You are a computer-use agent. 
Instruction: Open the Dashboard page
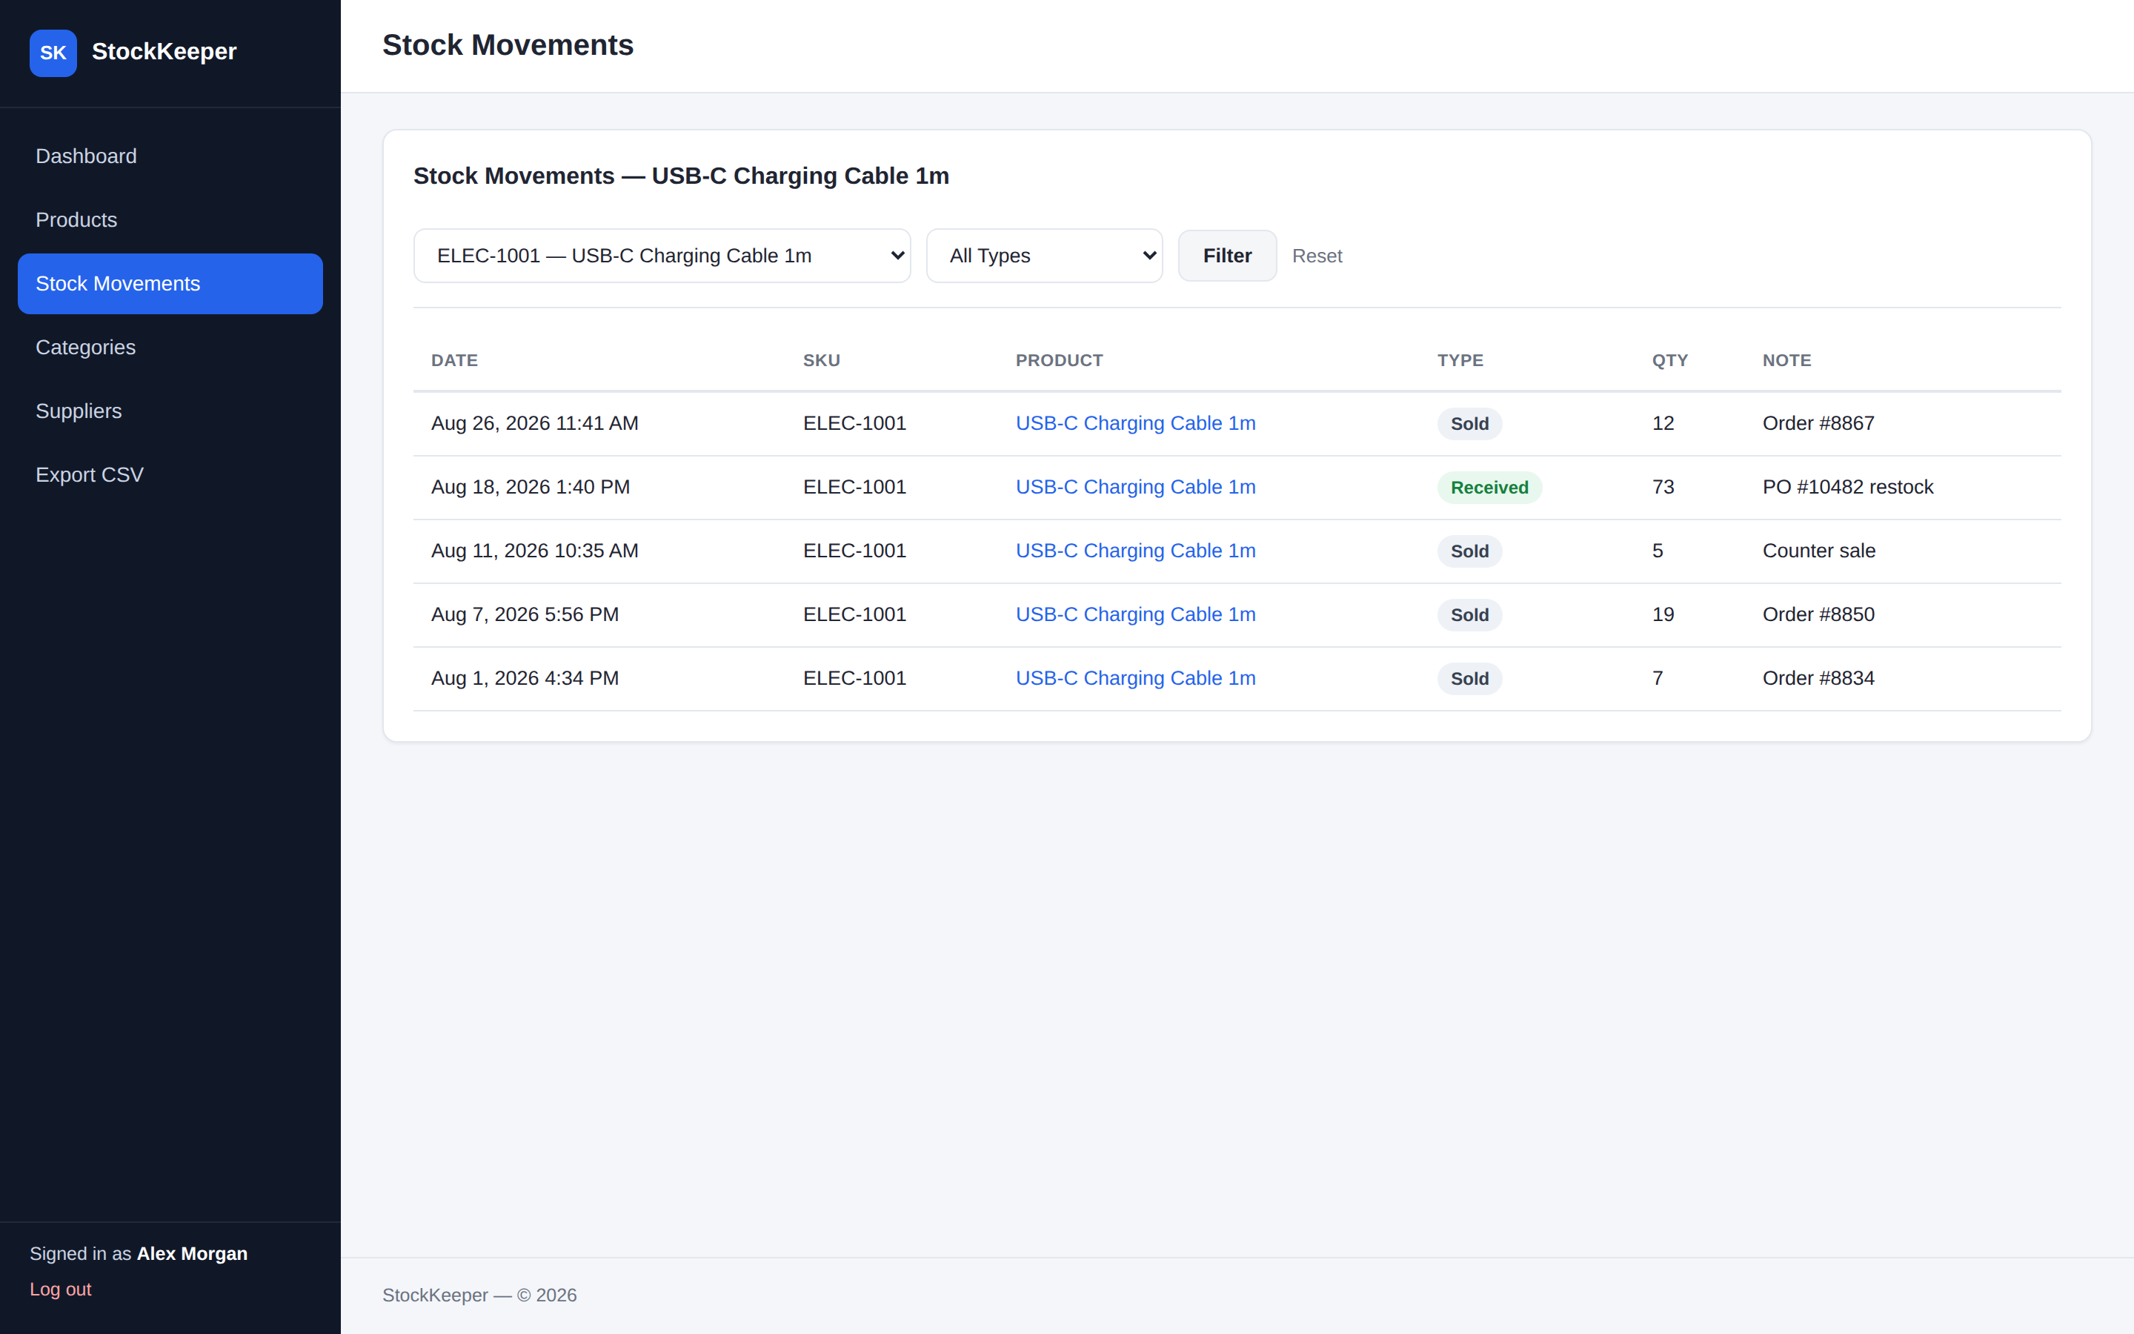coord(170,156)
